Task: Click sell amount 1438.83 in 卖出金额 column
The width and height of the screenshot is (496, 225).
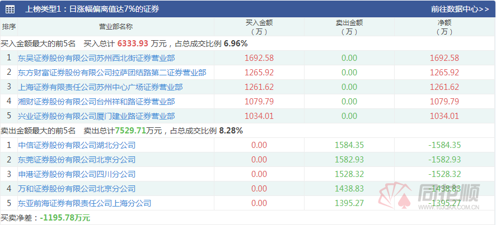Action: point(349,189)
